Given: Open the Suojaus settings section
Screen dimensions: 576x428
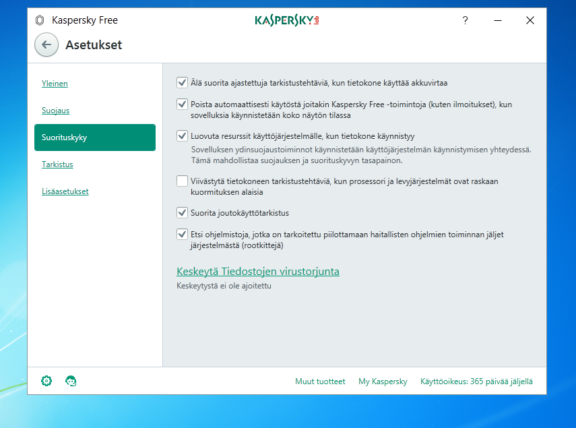Looking at the screenshot, I should pos(55,111).
